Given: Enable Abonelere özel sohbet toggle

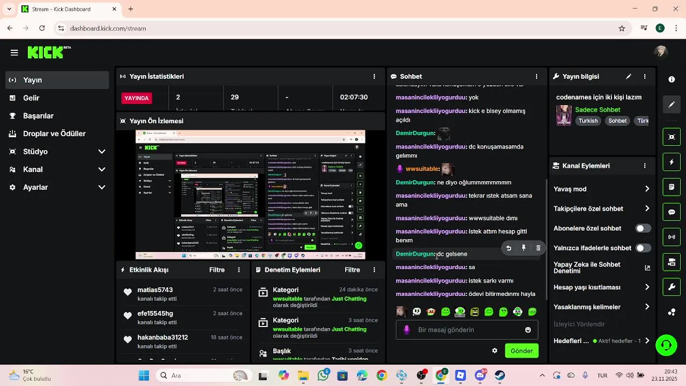Looking at the screenshot, I should click(643, 228).
